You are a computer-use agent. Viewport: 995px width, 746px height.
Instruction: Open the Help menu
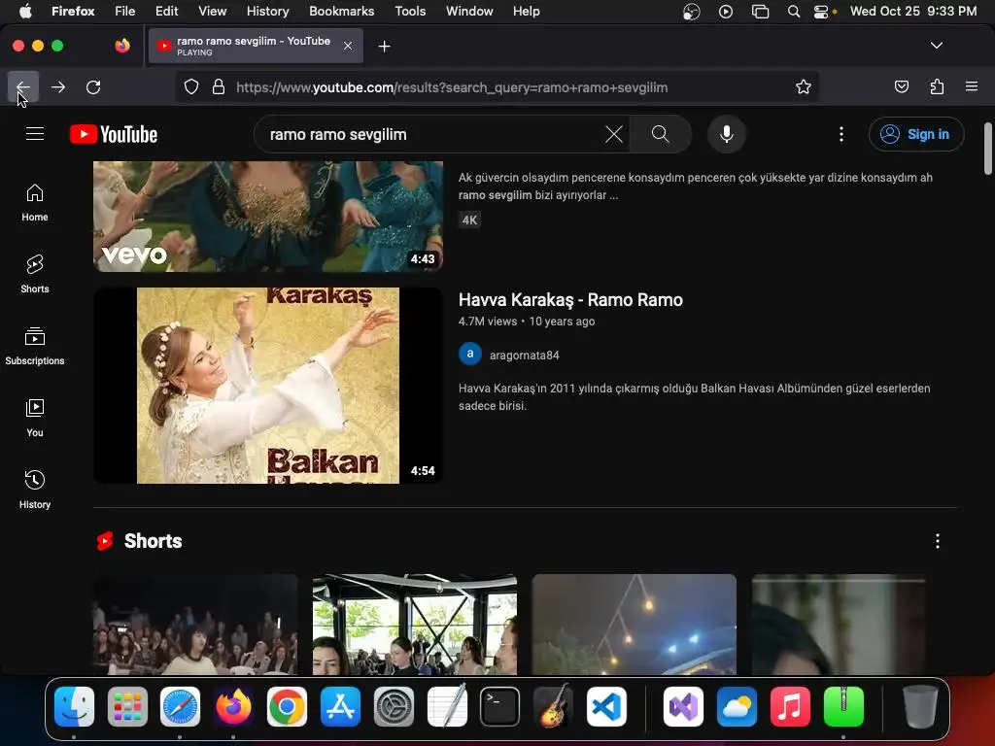(526, 11)
